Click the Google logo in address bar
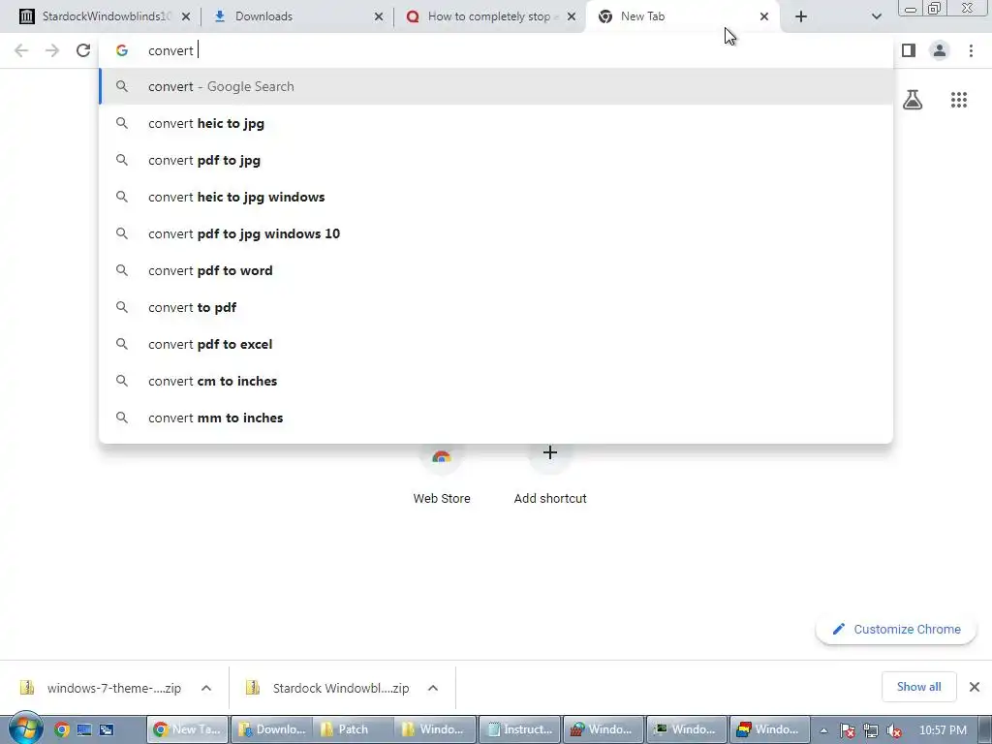The height and width of the screenshot is (744, 992). click(122, 50)
